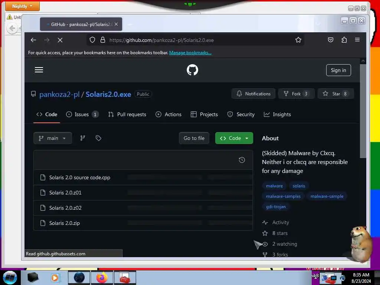Click the Activity link in About
This screenshot has height=285, width=380.
(x=281, y=223)
